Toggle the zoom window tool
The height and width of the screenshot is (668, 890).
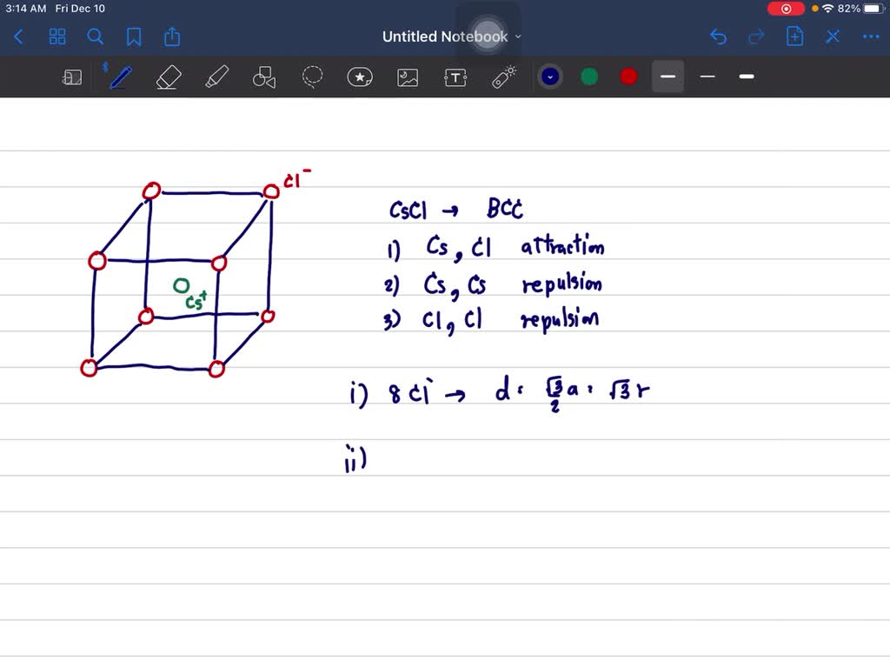click(x=72, y=77)
